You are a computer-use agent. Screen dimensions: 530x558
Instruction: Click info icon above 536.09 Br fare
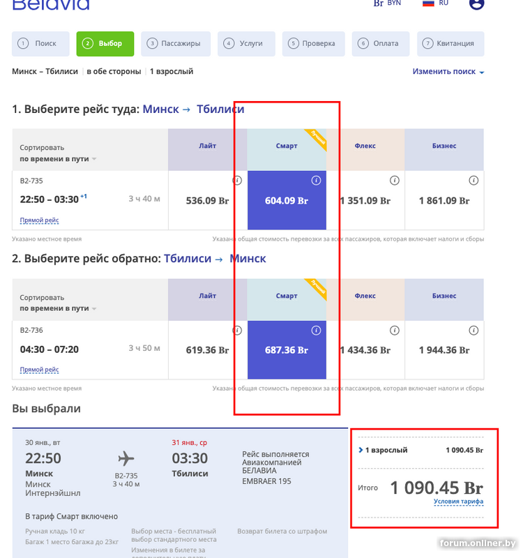click(x=236, y=181)
